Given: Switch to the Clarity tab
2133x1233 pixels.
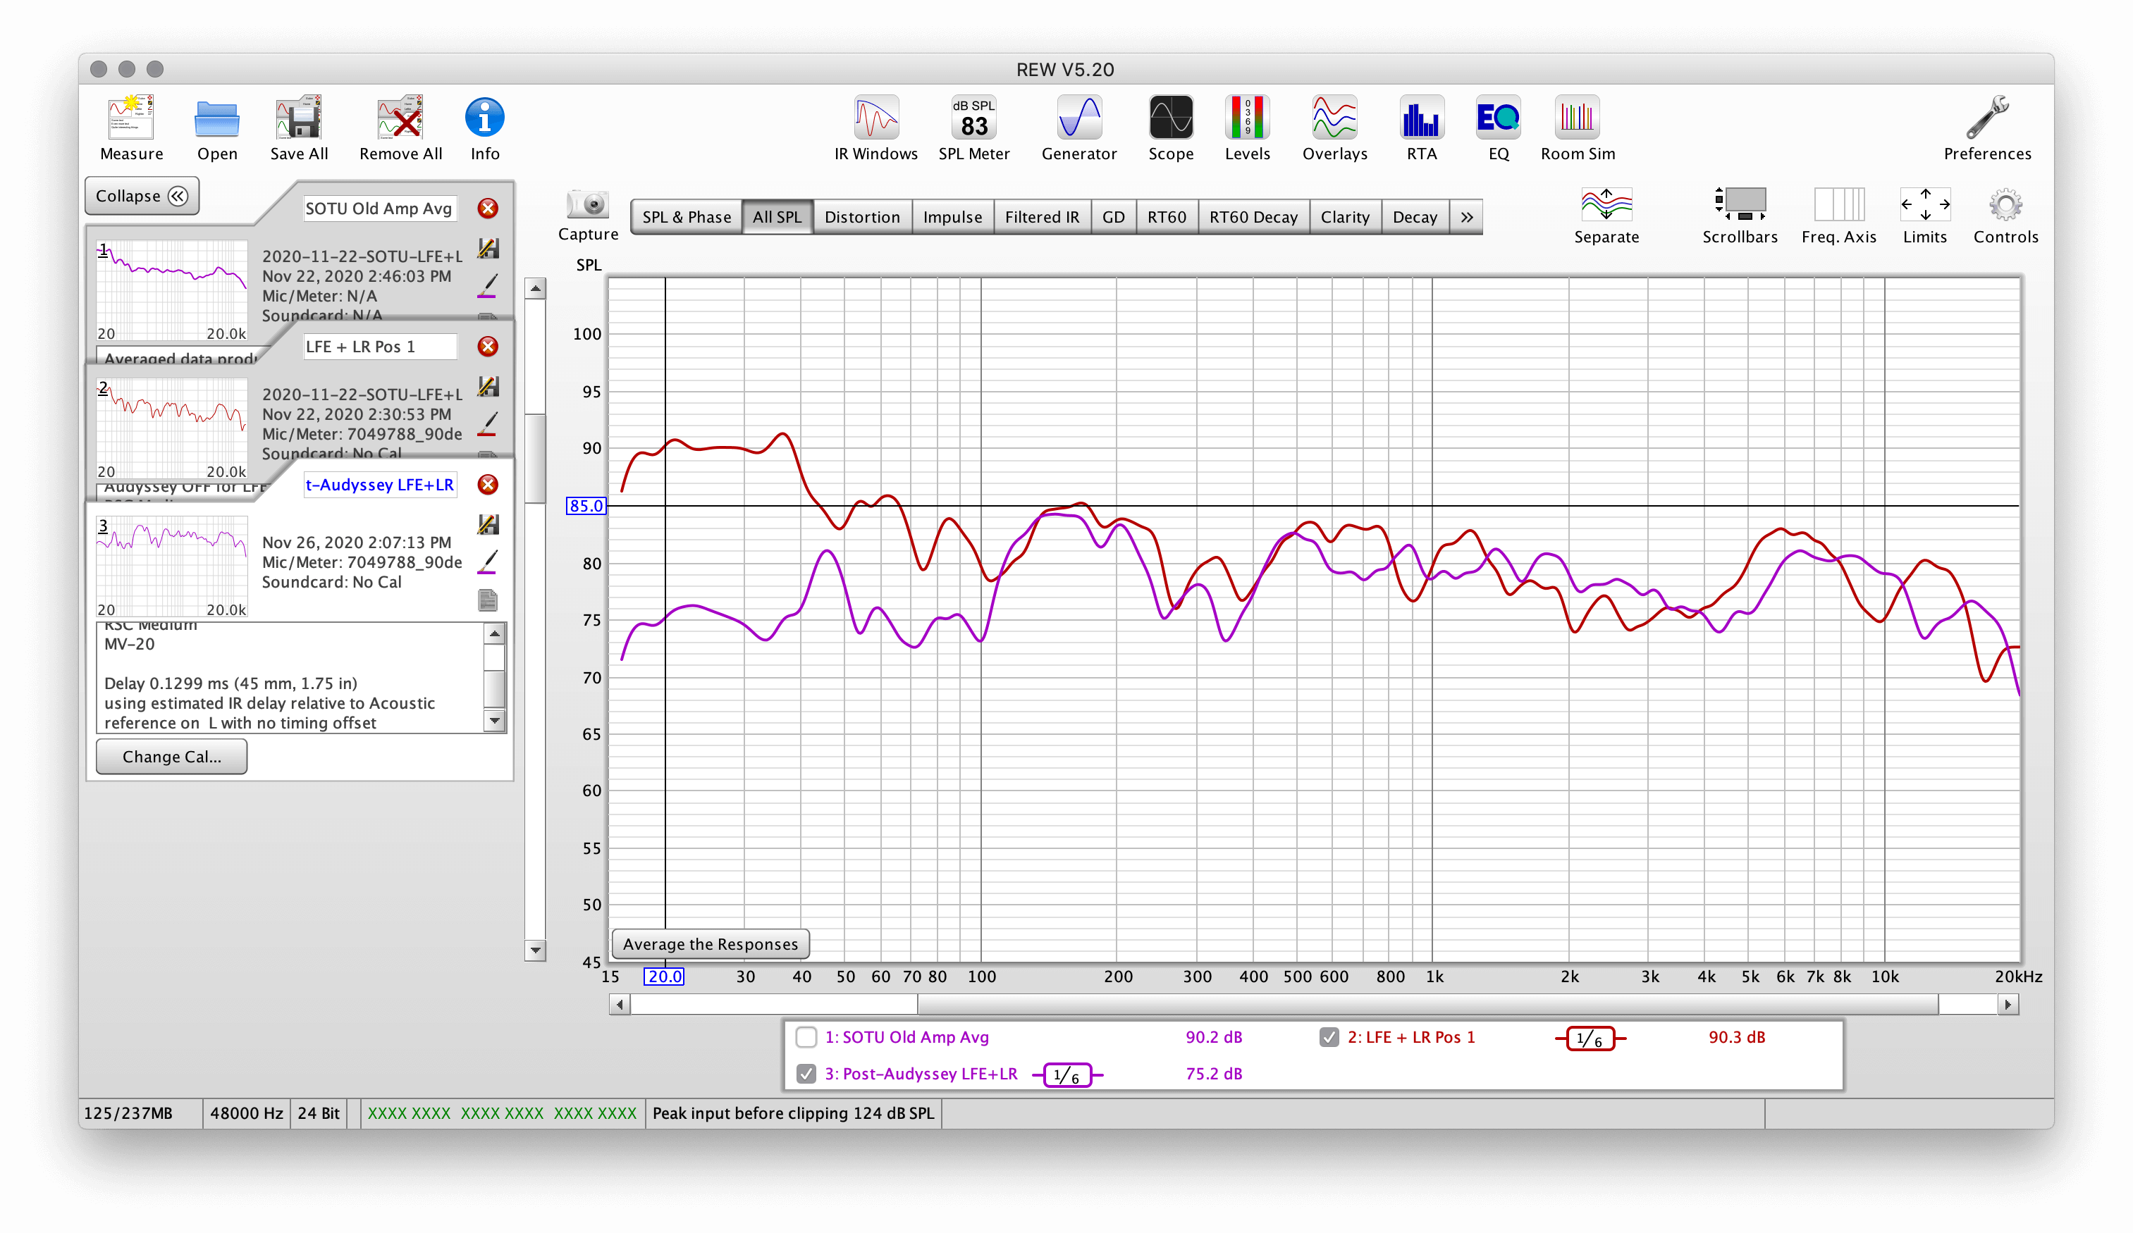Looking at the screenshot, I should (x=1345, y=216).
